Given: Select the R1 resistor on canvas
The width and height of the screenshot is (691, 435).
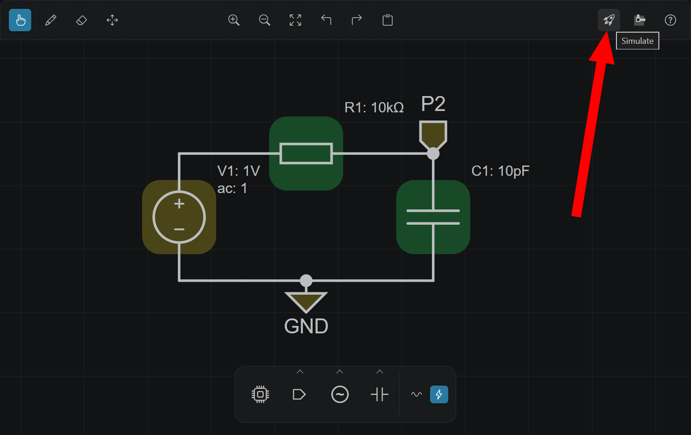Looking at the screenshot, I should pyautogui.click(x=306, y=153).
